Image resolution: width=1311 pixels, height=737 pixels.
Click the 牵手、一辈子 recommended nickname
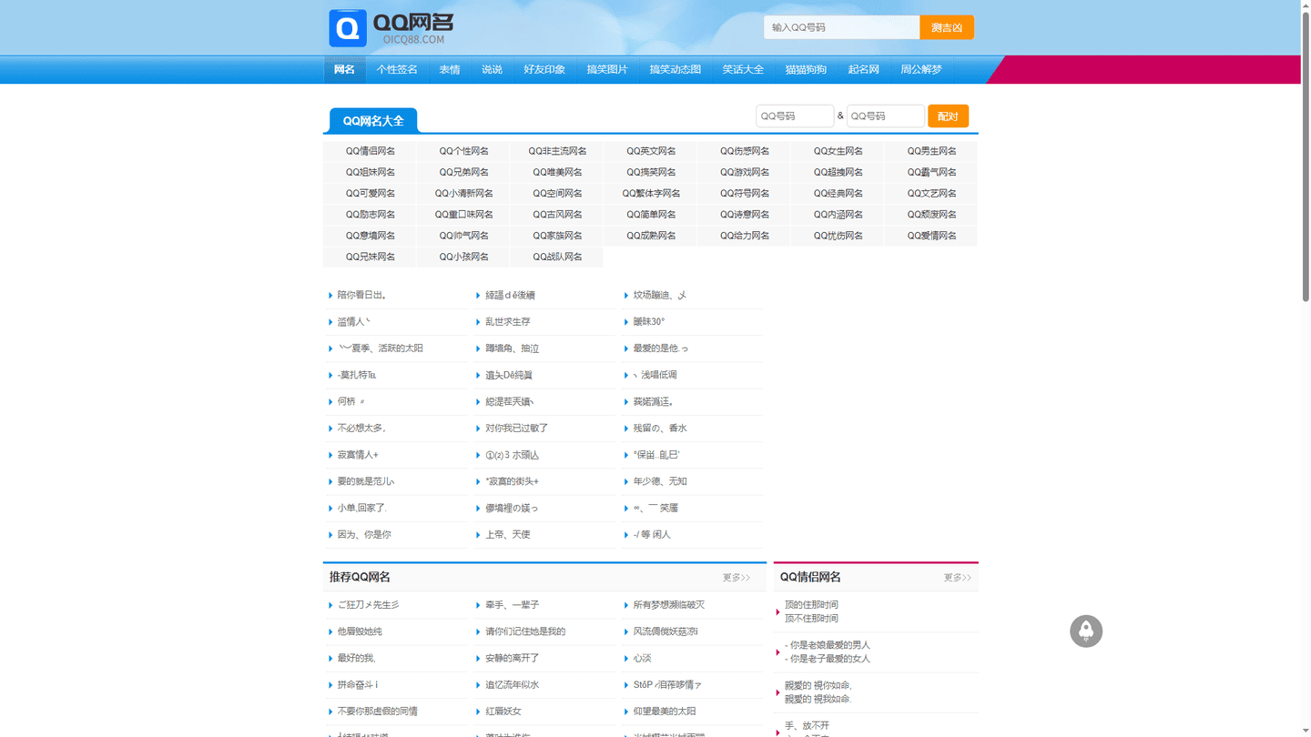pyautogui.click(x=513, y=605)
